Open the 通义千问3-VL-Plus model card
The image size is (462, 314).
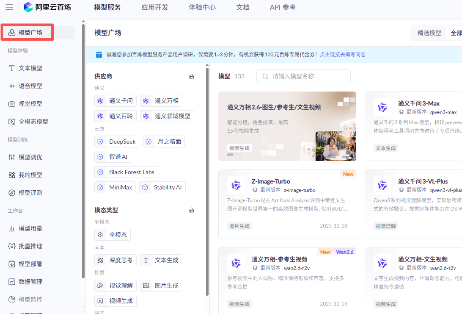pyautogui.click(x=413, y=204)
